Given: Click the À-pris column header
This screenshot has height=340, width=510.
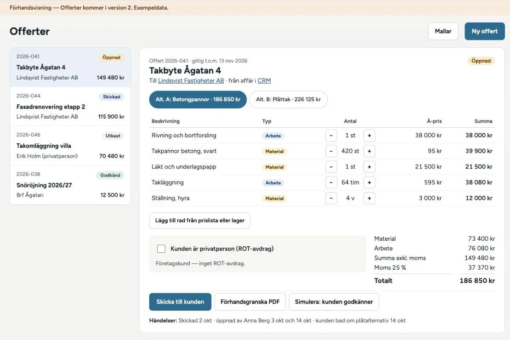Looking at the screenshot, I should tap(434, 121).
